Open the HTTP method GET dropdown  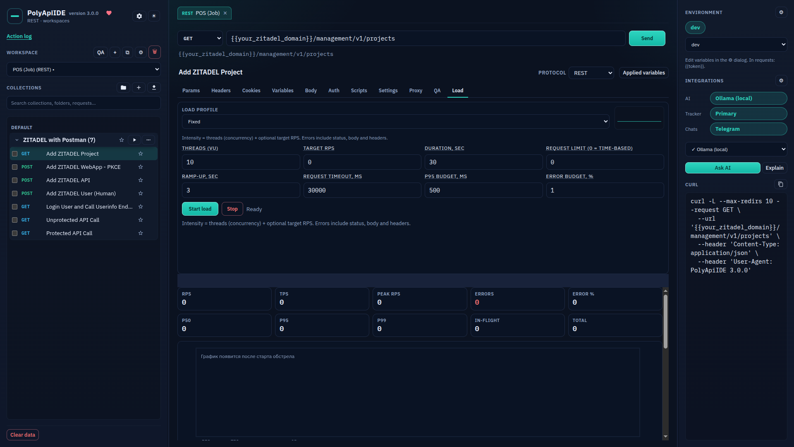[x=200, y=38]
